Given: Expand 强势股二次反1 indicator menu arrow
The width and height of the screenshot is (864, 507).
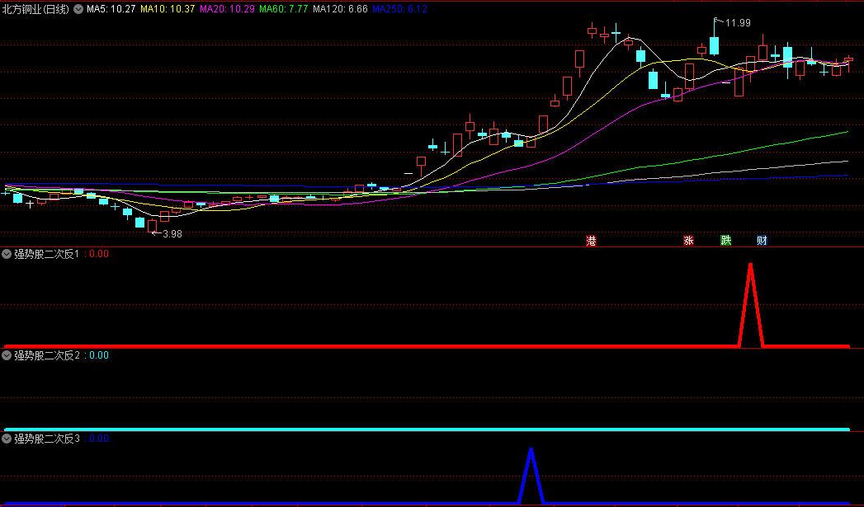Looking at the screenshot, I should coord(7,254).
